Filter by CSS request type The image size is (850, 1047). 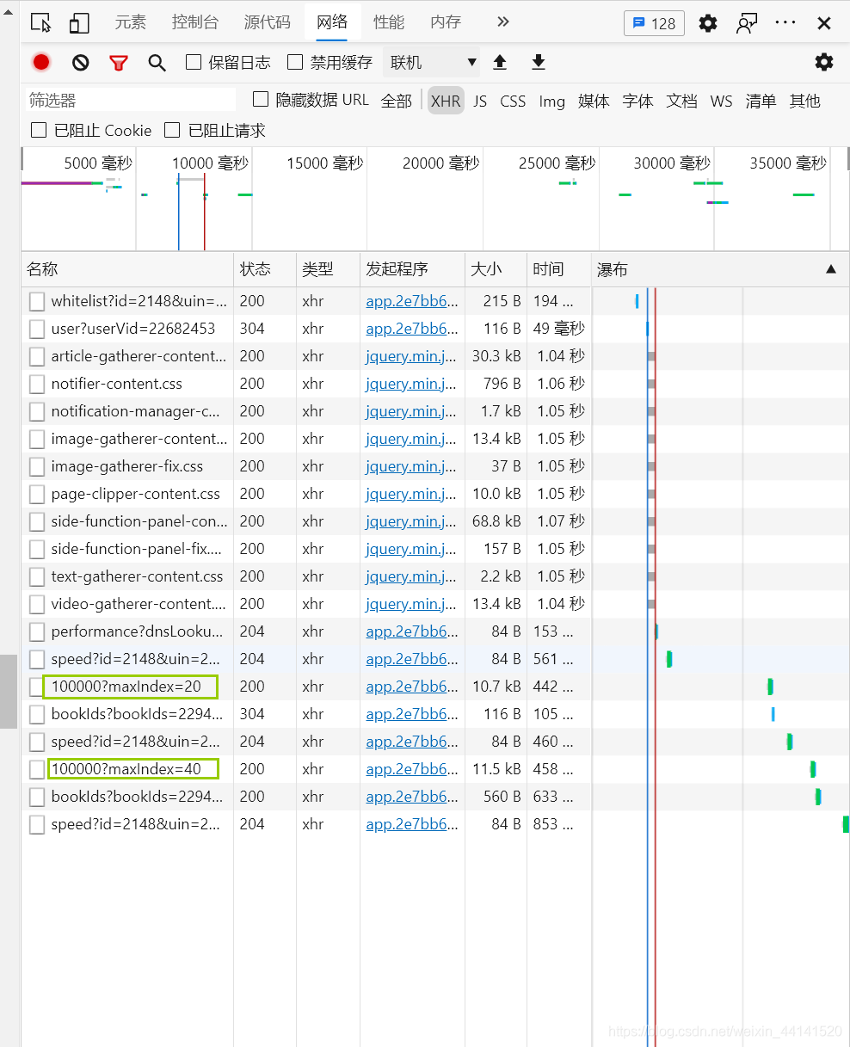click(513, 101)
